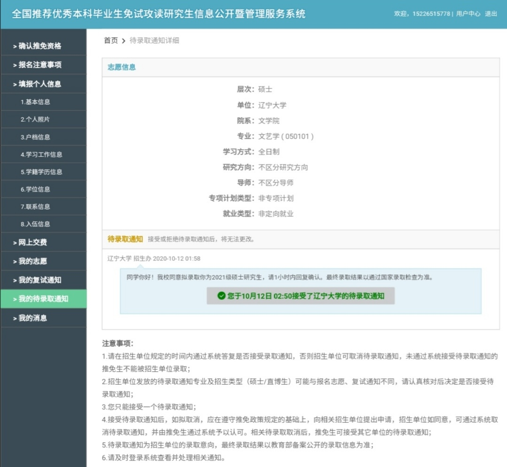The width and height of the screenshot is (507, 467).
Task: Open 用户中心 link in header
Action: [x=468, y=14]
